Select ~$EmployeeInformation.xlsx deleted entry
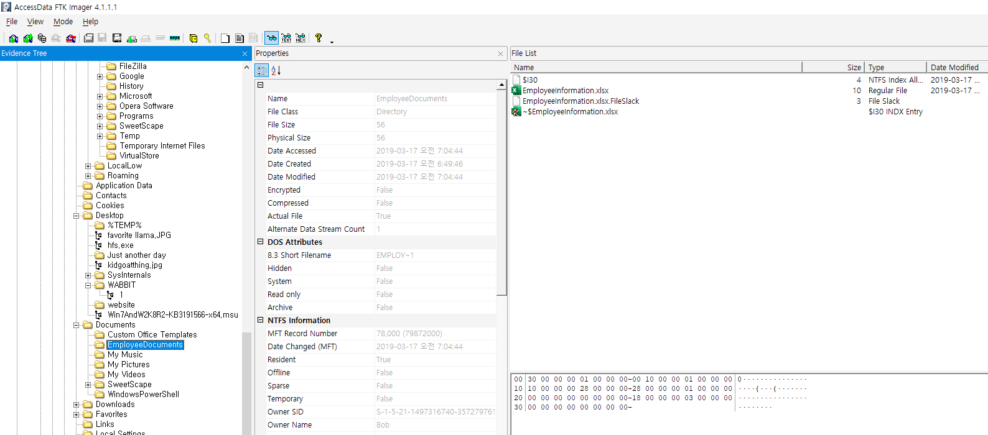 (570, 112)
